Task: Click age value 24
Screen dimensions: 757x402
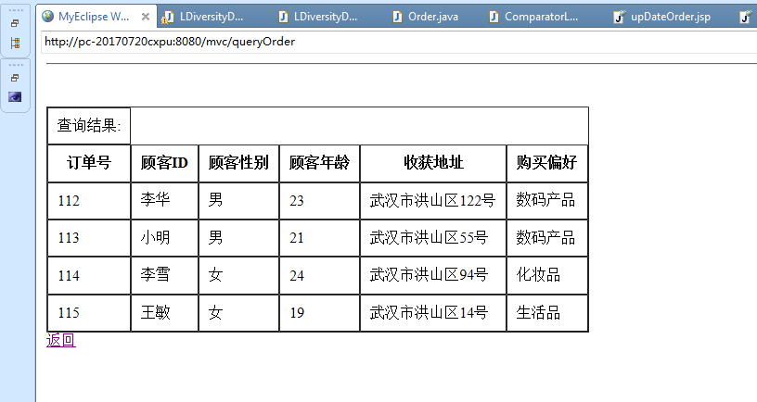Action: 297,275
